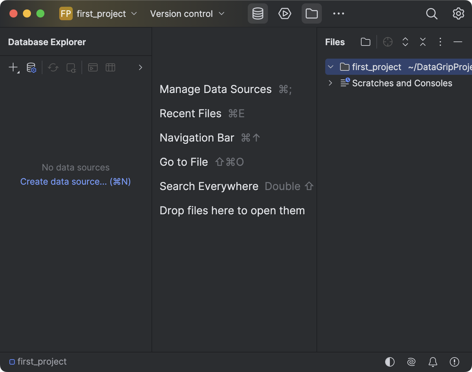The height and width of the screenshot is (372, 472).
Task: Toggle the light/dark contrast icon in status bar
Action: [x=390, y=362]
